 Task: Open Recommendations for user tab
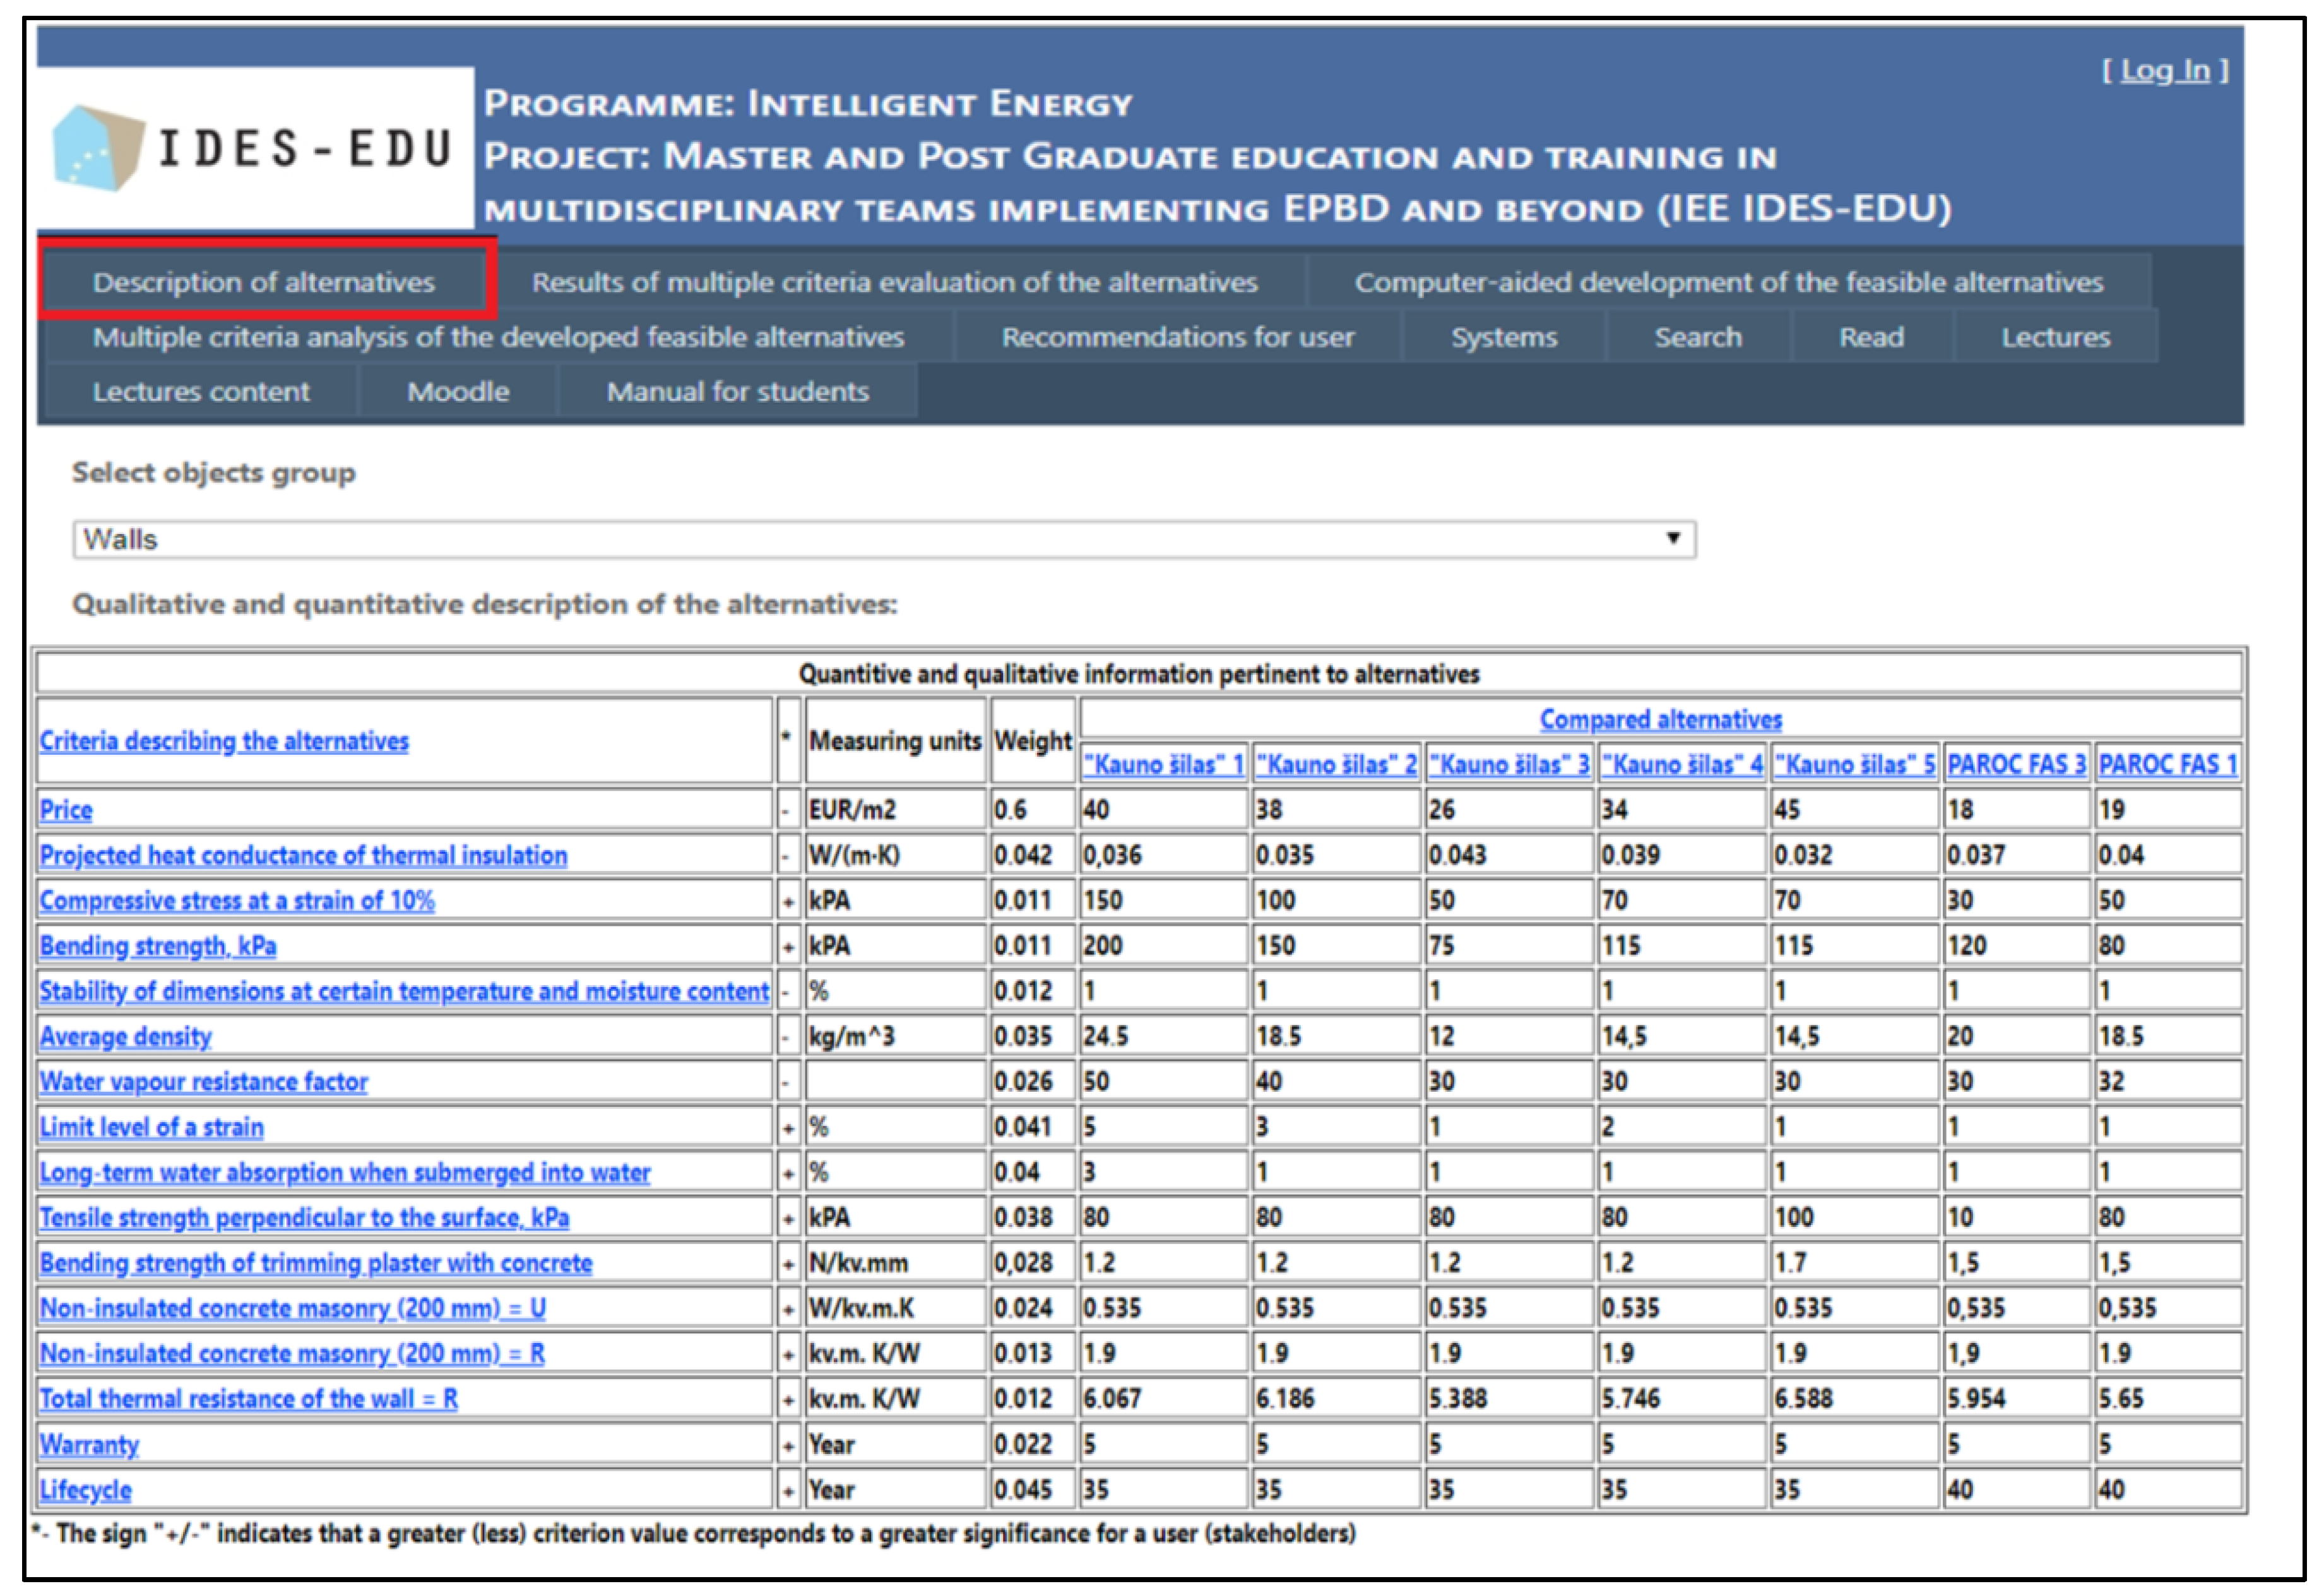1178,337
